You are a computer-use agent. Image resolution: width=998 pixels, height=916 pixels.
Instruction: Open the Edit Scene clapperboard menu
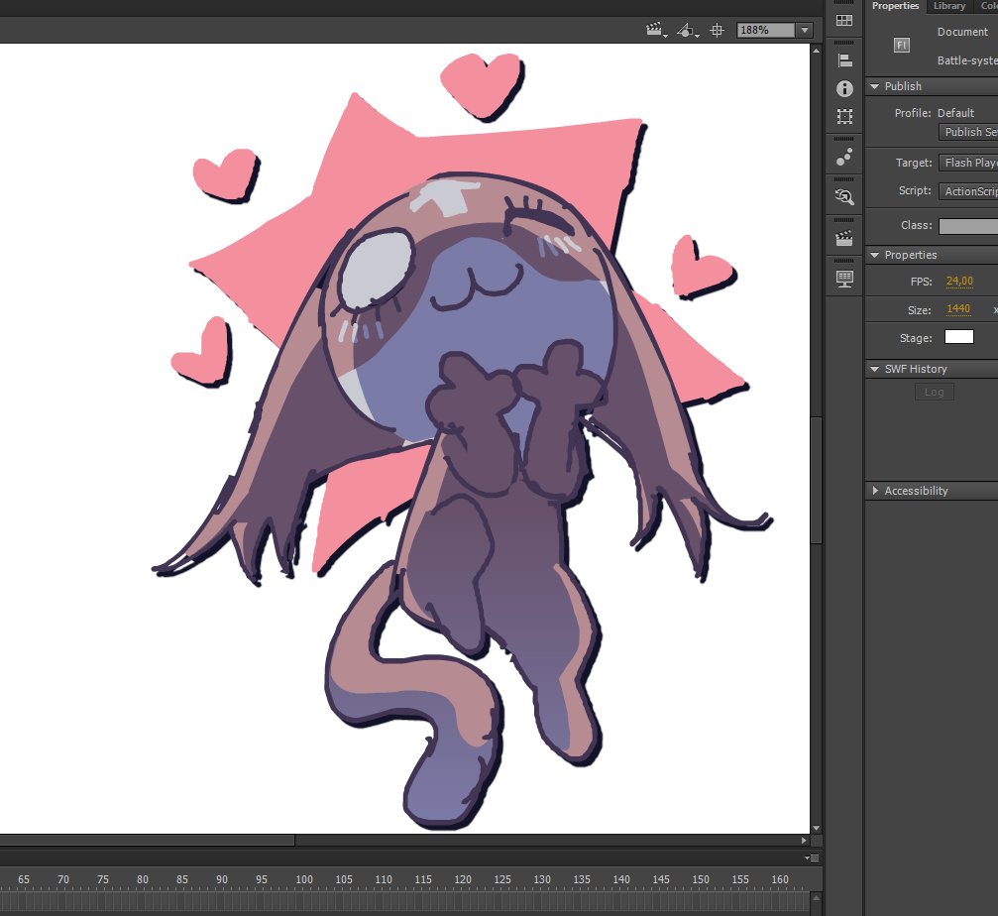pos(655,30)
